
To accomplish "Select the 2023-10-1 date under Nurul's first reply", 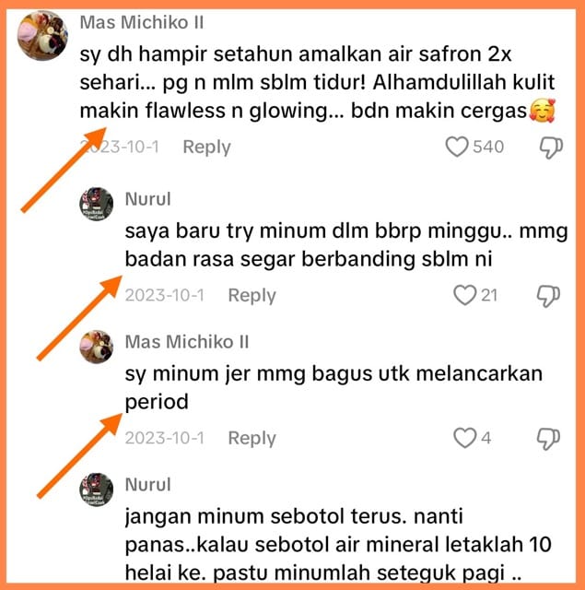I will [164, 295].
